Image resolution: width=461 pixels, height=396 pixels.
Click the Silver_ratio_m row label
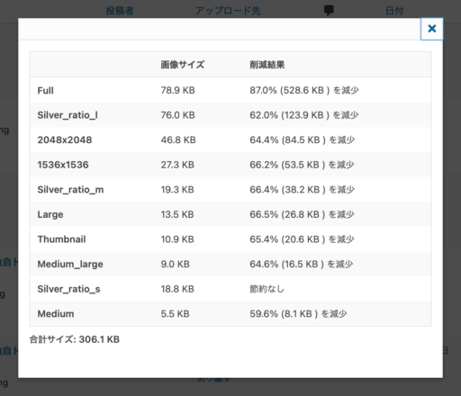(x=70, y=190)
